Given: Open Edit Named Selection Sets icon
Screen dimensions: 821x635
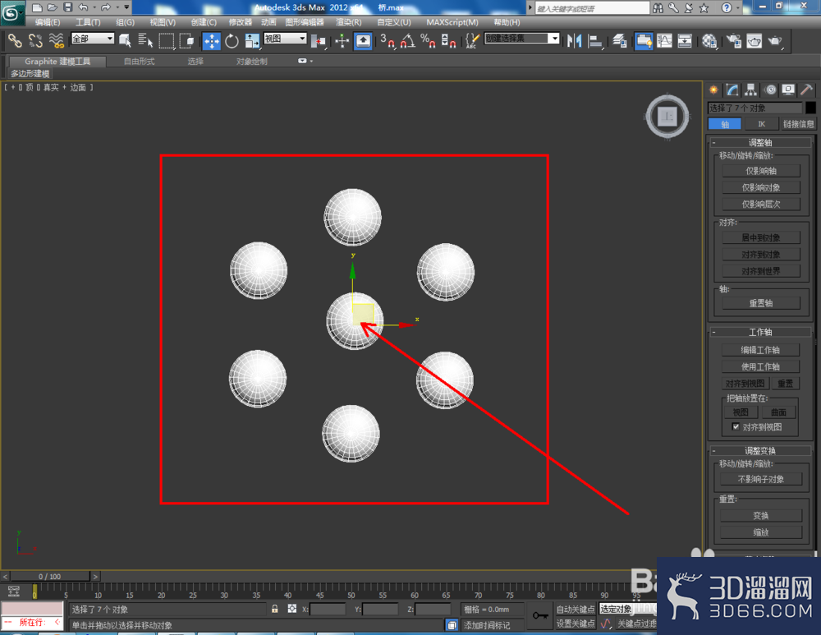Looking at the screenshot, I should 472,41.
